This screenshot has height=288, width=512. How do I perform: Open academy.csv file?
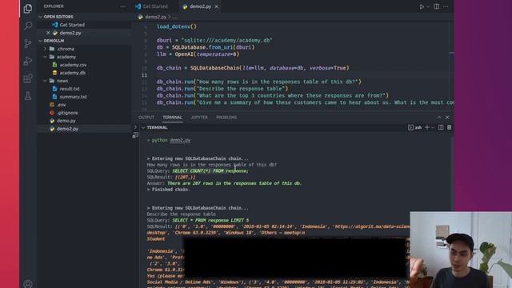coord(73,65)
